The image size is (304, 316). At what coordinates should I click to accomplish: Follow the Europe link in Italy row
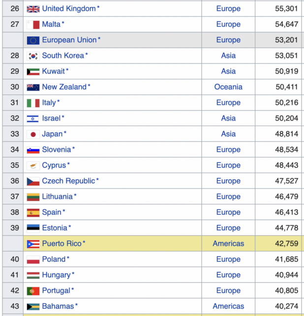(x=228, y=102)
